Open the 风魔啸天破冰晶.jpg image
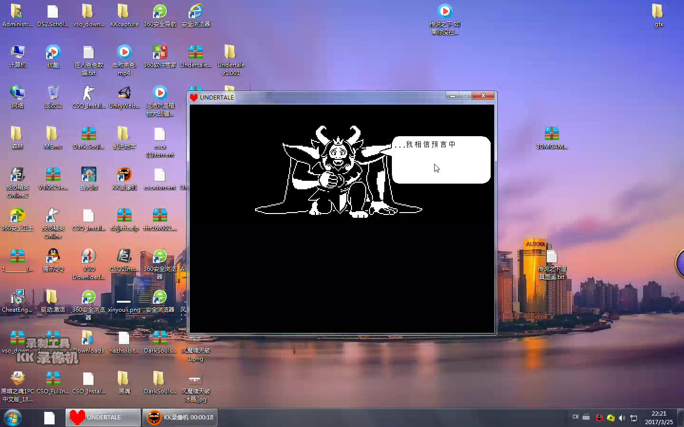684x427 pixels. pos(195,387)
